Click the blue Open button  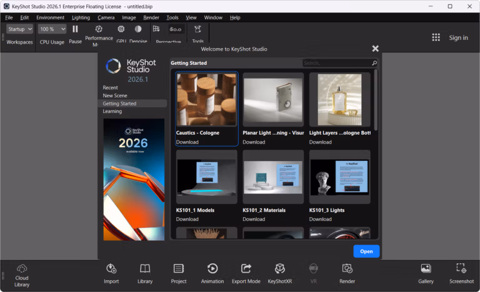tap(366, 251)
